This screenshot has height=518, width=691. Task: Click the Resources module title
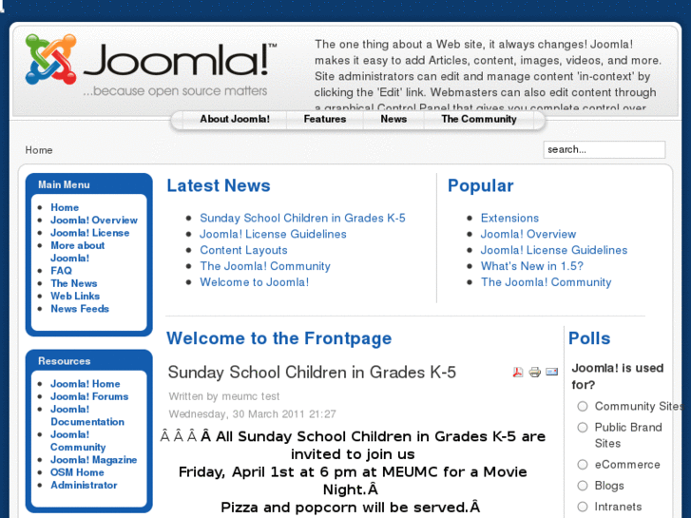click(65, 361)
